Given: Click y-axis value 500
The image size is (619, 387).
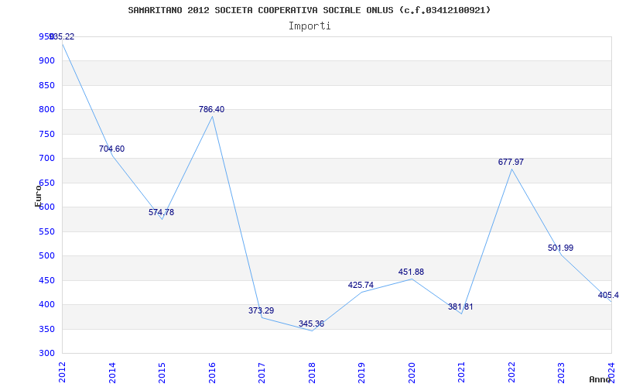Looking at the screenshot, I should 46,256.
